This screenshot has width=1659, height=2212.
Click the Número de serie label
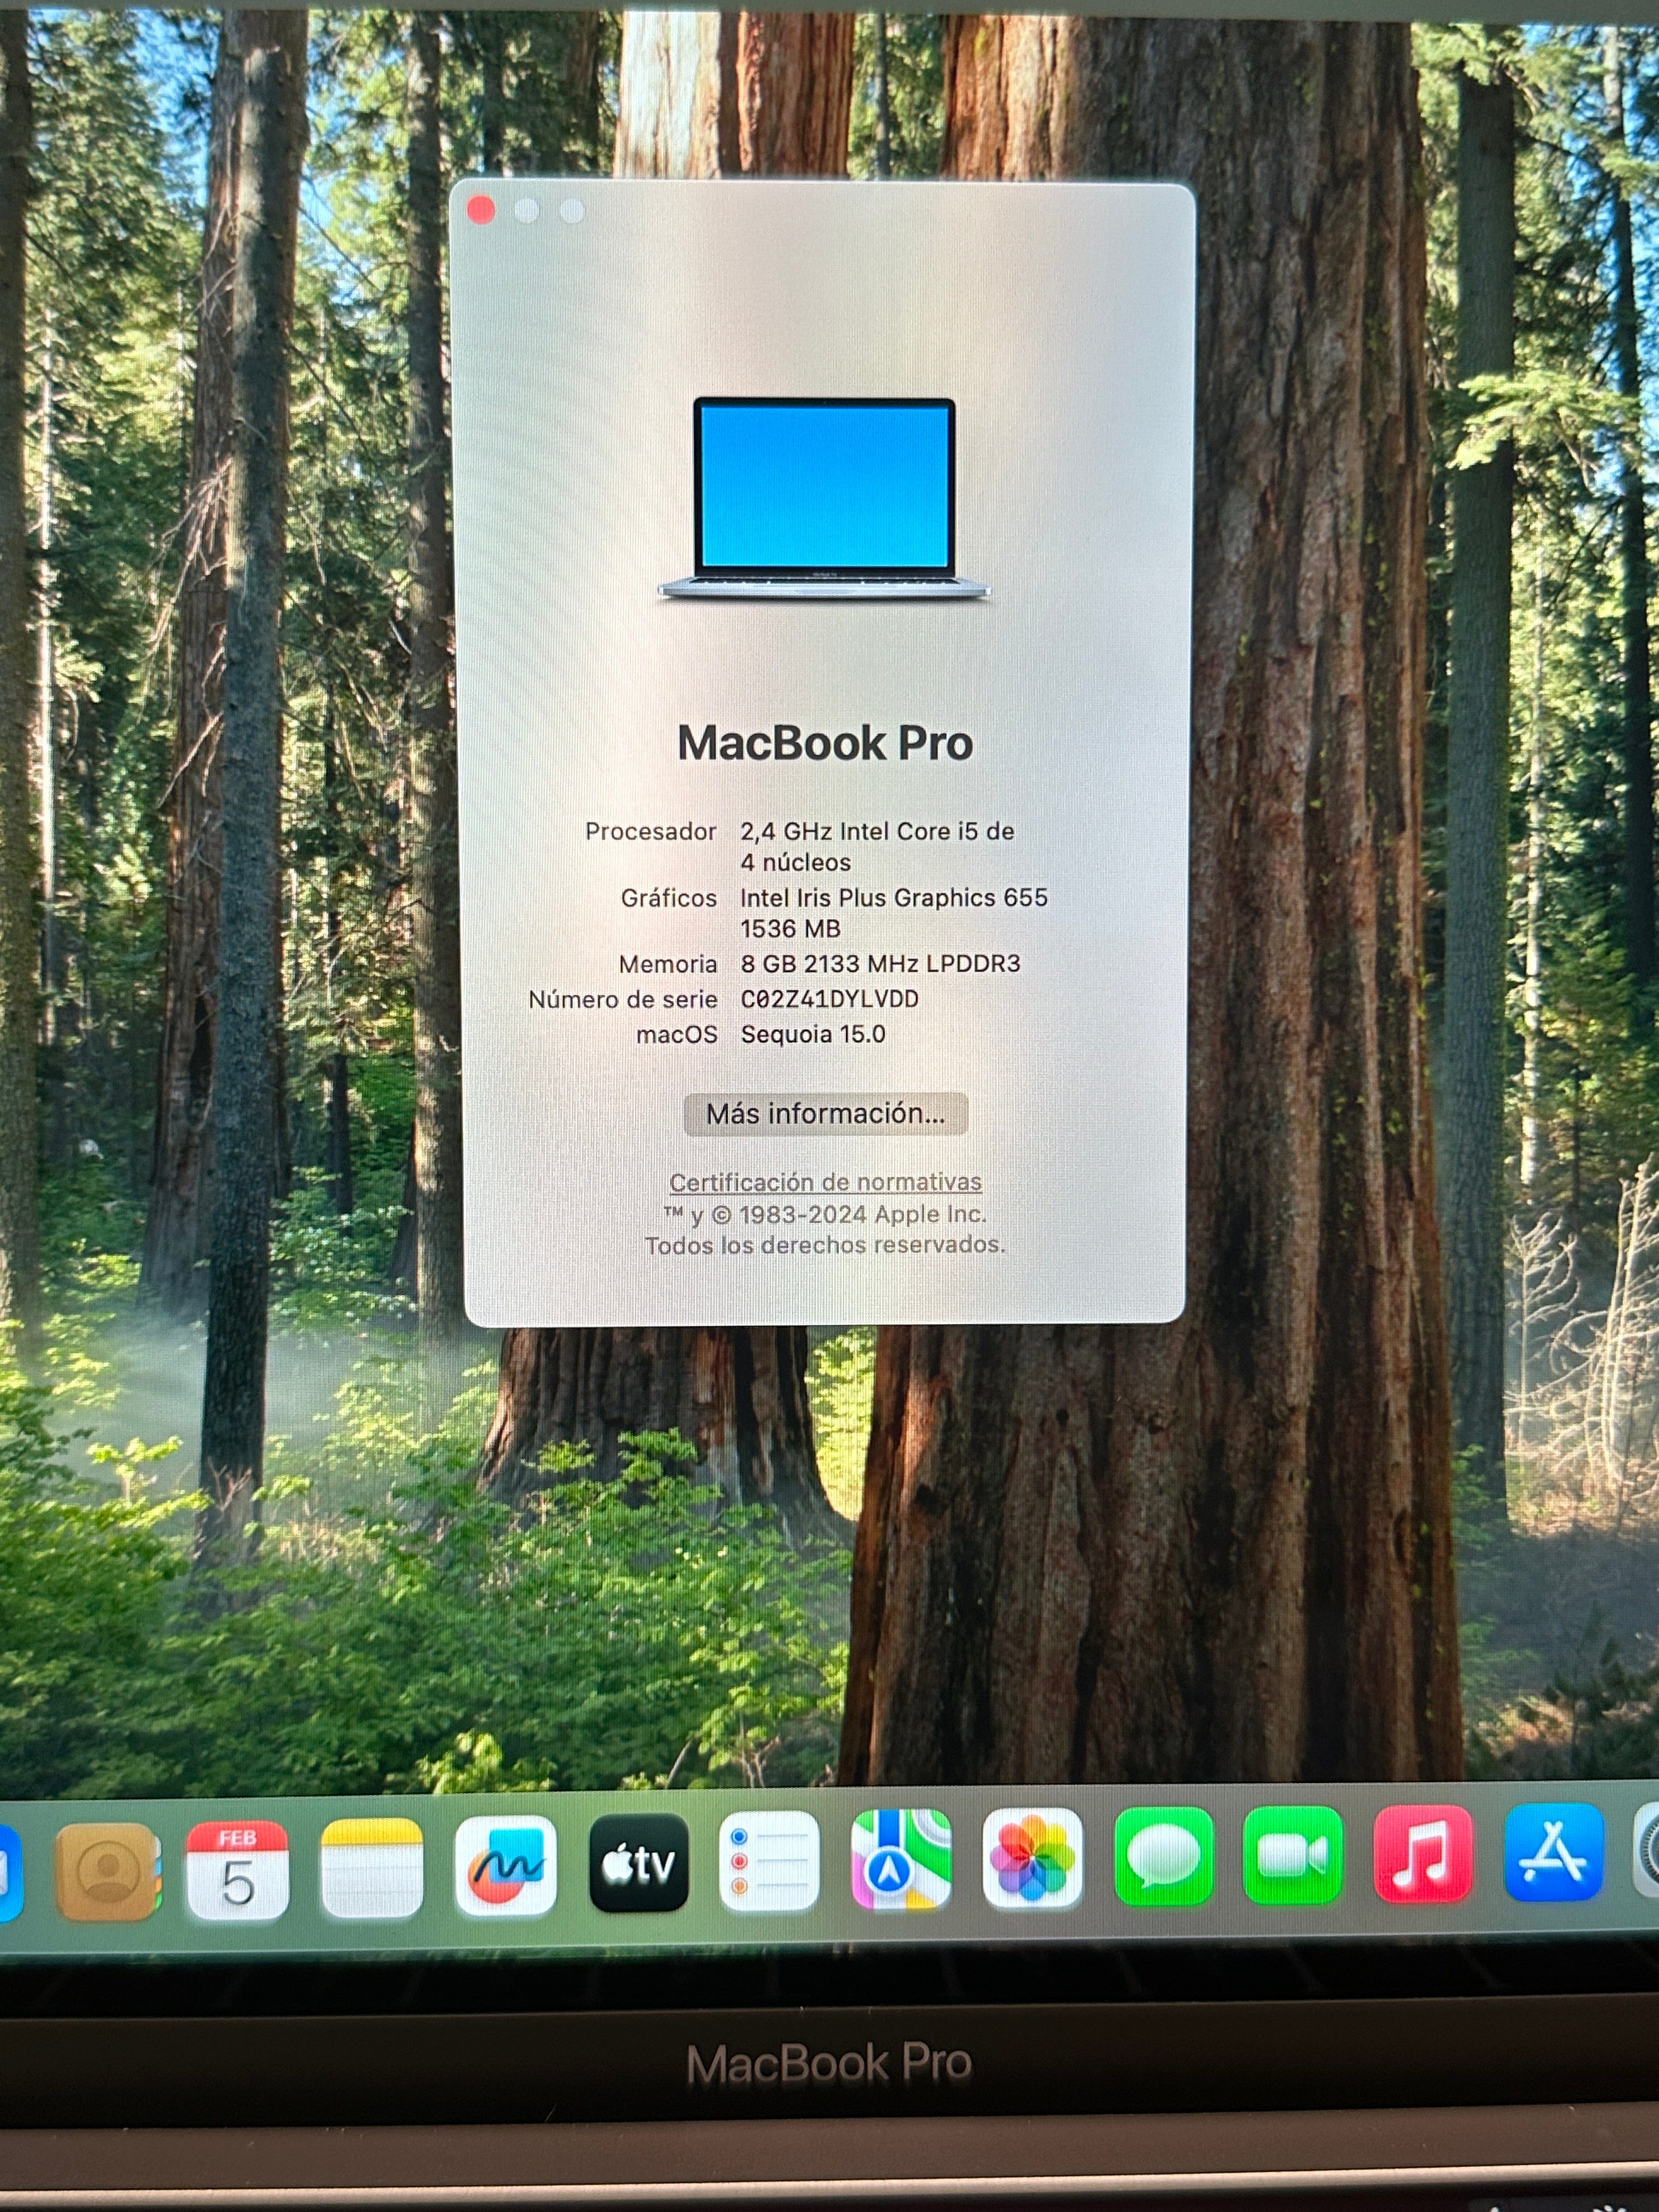[x=623, y=999]
